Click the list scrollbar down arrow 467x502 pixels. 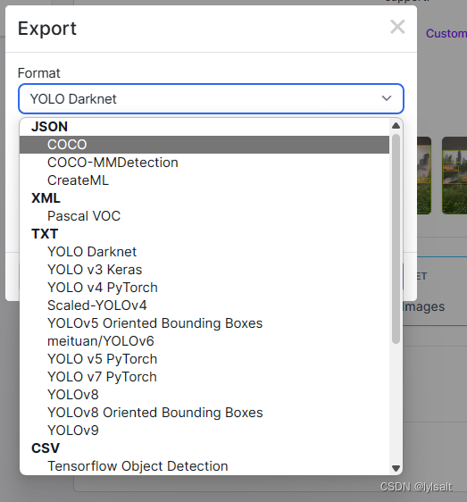[396, 468]
